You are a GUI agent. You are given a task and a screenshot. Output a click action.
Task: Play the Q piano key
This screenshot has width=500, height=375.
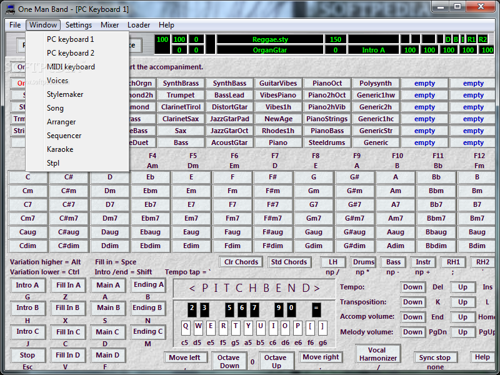click(186, 327)
